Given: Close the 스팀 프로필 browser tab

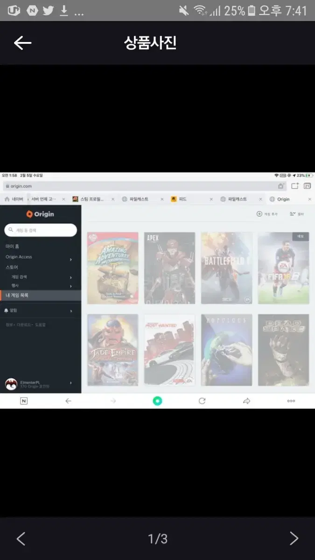Looking at the screenshot, I should point(113,199).
